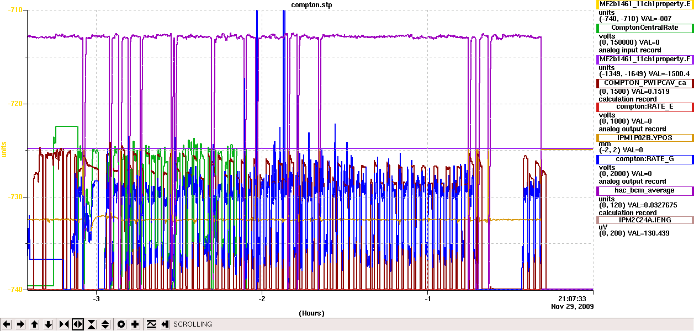Click the -1 hours axis tick
The width and height of the screenshot is (694, 331).
click(x=427, y=298)
